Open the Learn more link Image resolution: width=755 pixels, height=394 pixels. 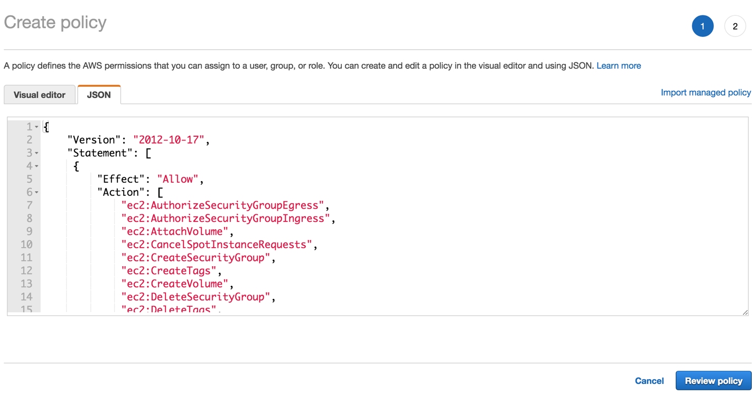[619, 65]
